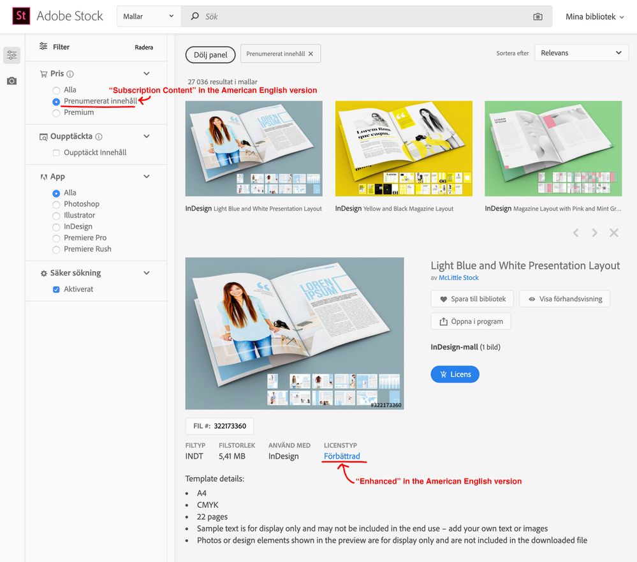Image resolution: width=637 pixels, height=562 pixels.
Task: Click Adobe Stock title text
Action: (x=70, y=16)
